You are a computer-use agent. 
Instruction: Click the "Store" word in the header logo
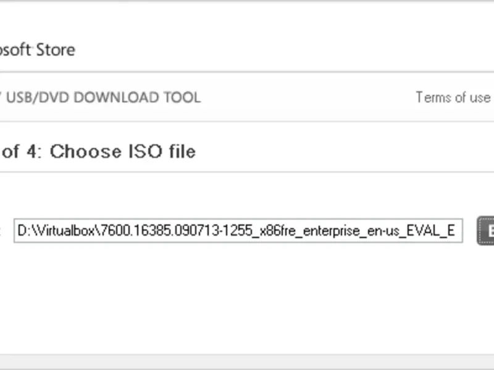[56, 49]
